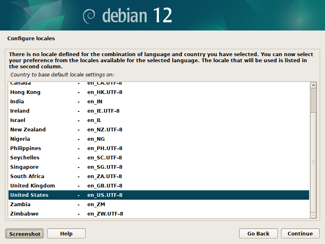Choose Ireland en_IE.UTF-8 locale

159,111
